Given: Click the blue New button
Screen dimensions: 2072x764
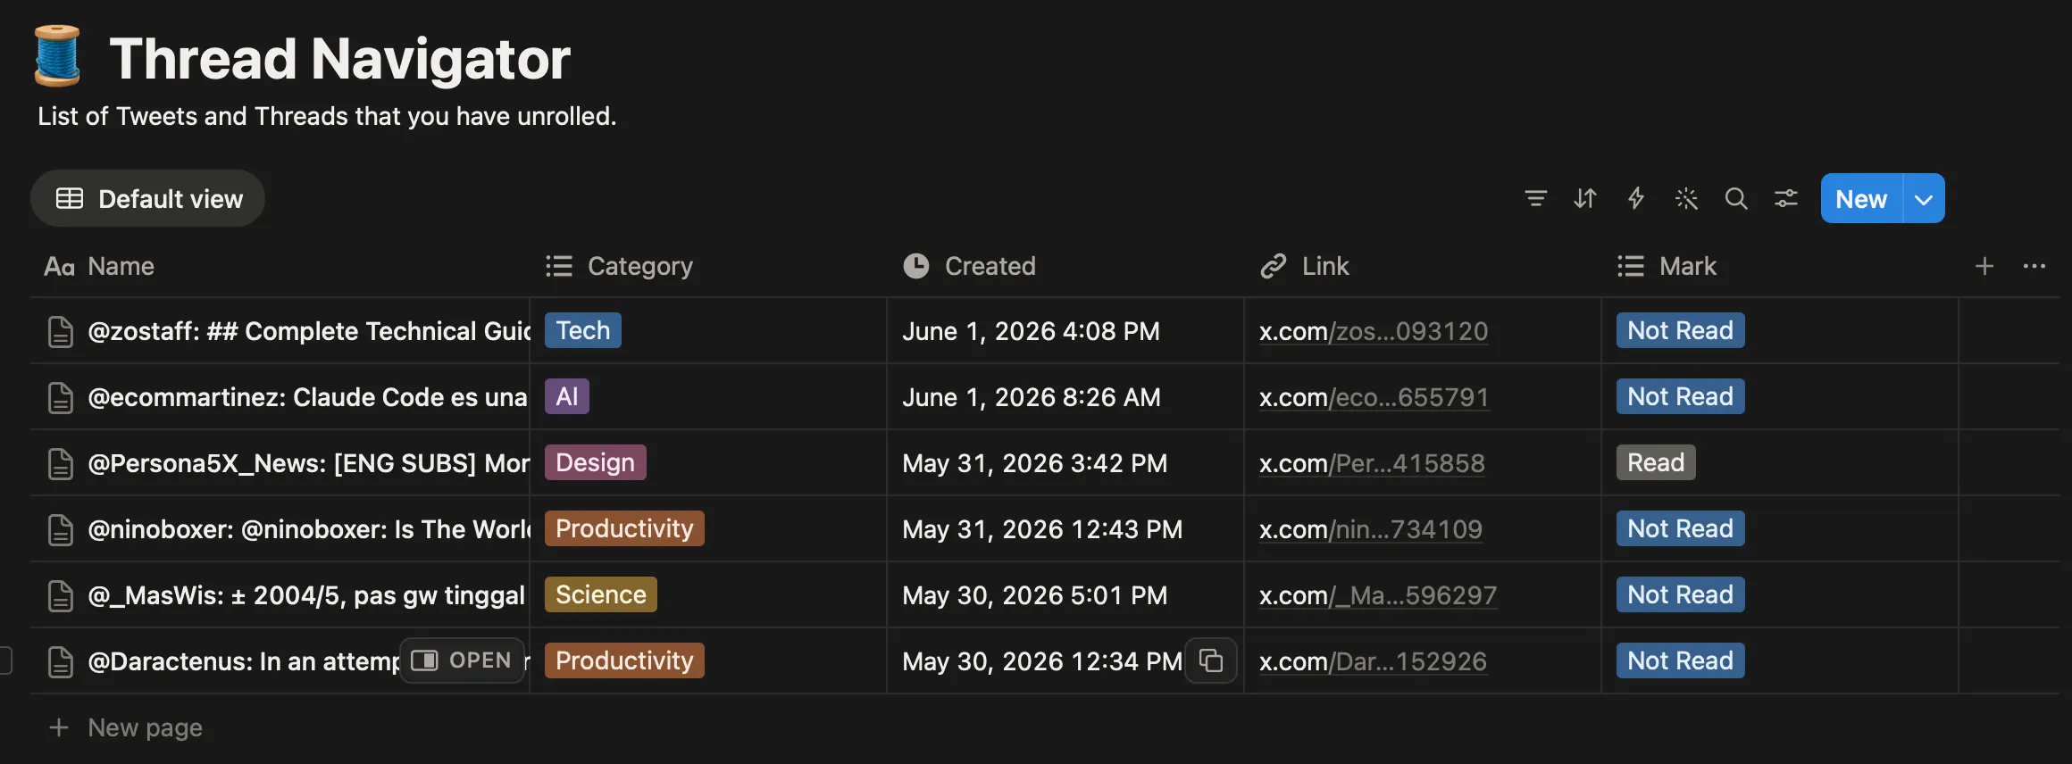Looking at the screenshot, I should 1861,198.
